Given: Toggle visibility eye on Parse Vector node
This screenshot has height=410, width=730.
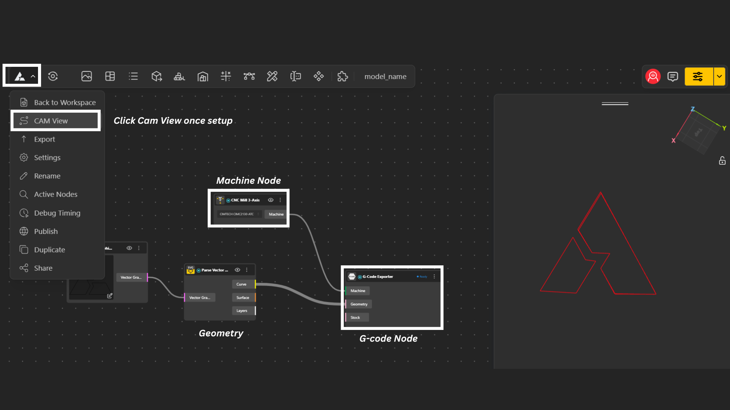Looking at the screenshot, I should pyautogui.click(x=237, y=270).
